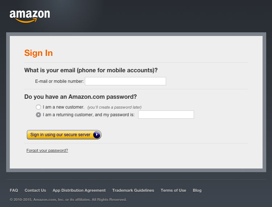Image resolution: width=272 pixels, height=207 pixels.
Task: Open the Terms of Use link
Action: 173,190
